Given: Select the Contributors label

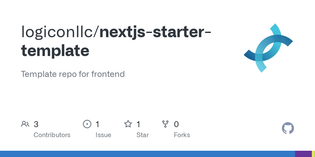Looking at the screenshot, I should [x=52, y=135].
